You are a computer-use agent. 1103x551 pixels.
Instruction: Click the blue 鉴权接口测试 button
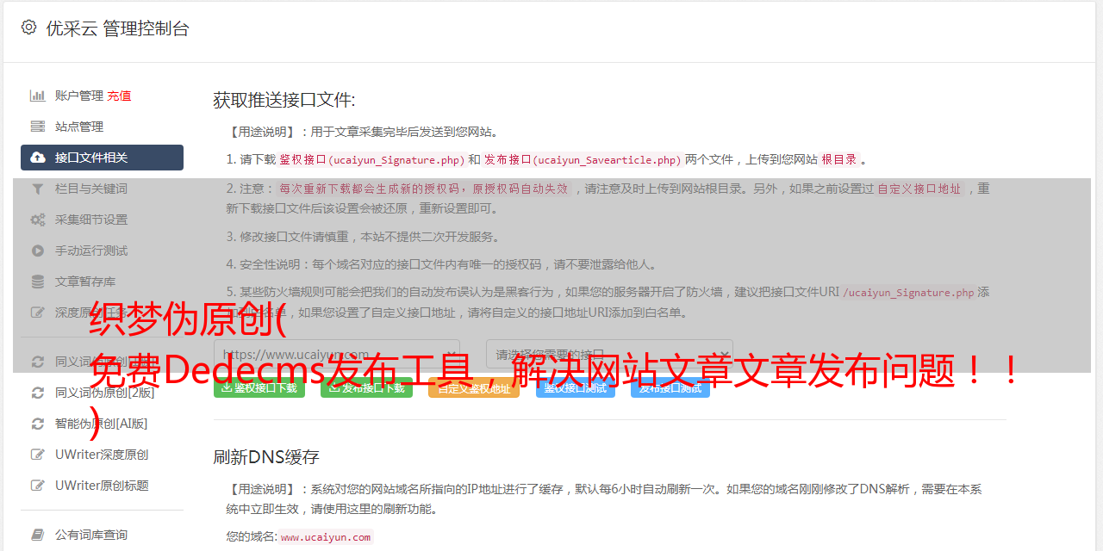pyautogui.click(x=576, y=387)
